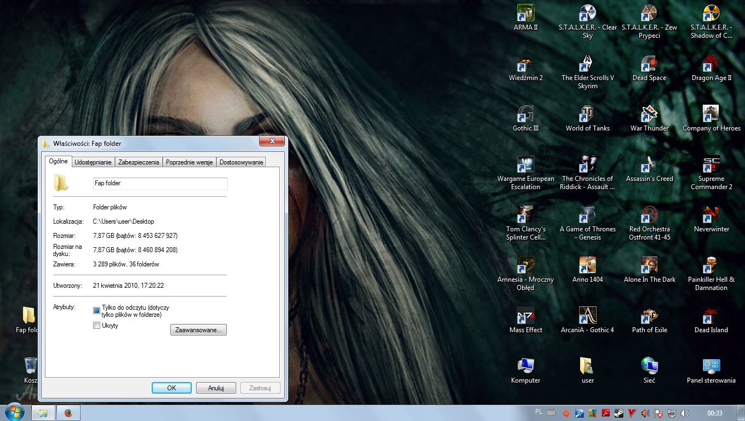Click Tom Clancy's Splinter Cell shortcut
745x421 pixels.
525,223
